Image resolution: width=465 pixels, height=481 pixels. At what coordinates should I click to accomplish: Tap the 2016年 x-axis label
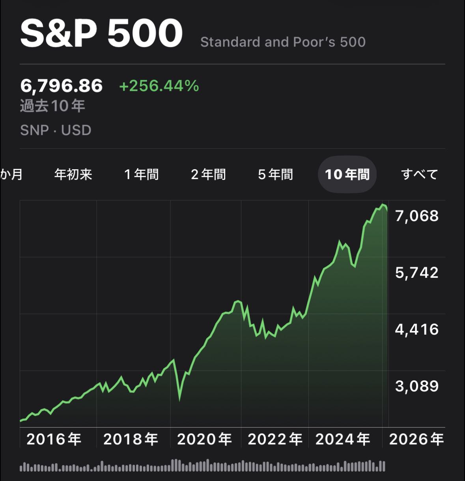click(x=54, y=439)
